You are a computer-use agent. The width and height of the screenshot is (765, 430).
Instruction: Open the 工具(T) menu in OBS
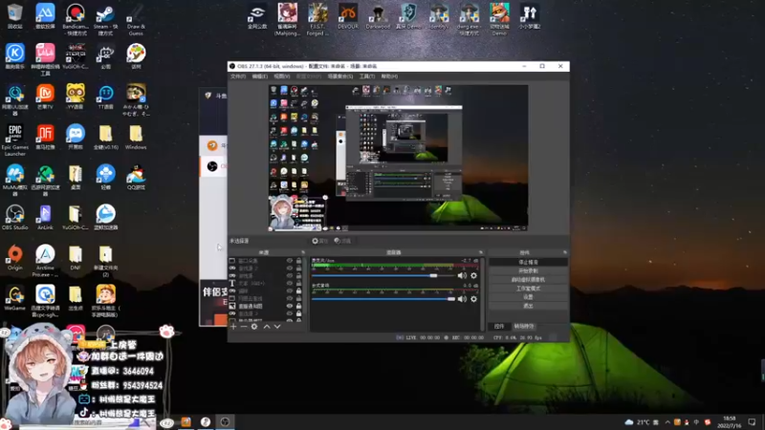[367, 76]
